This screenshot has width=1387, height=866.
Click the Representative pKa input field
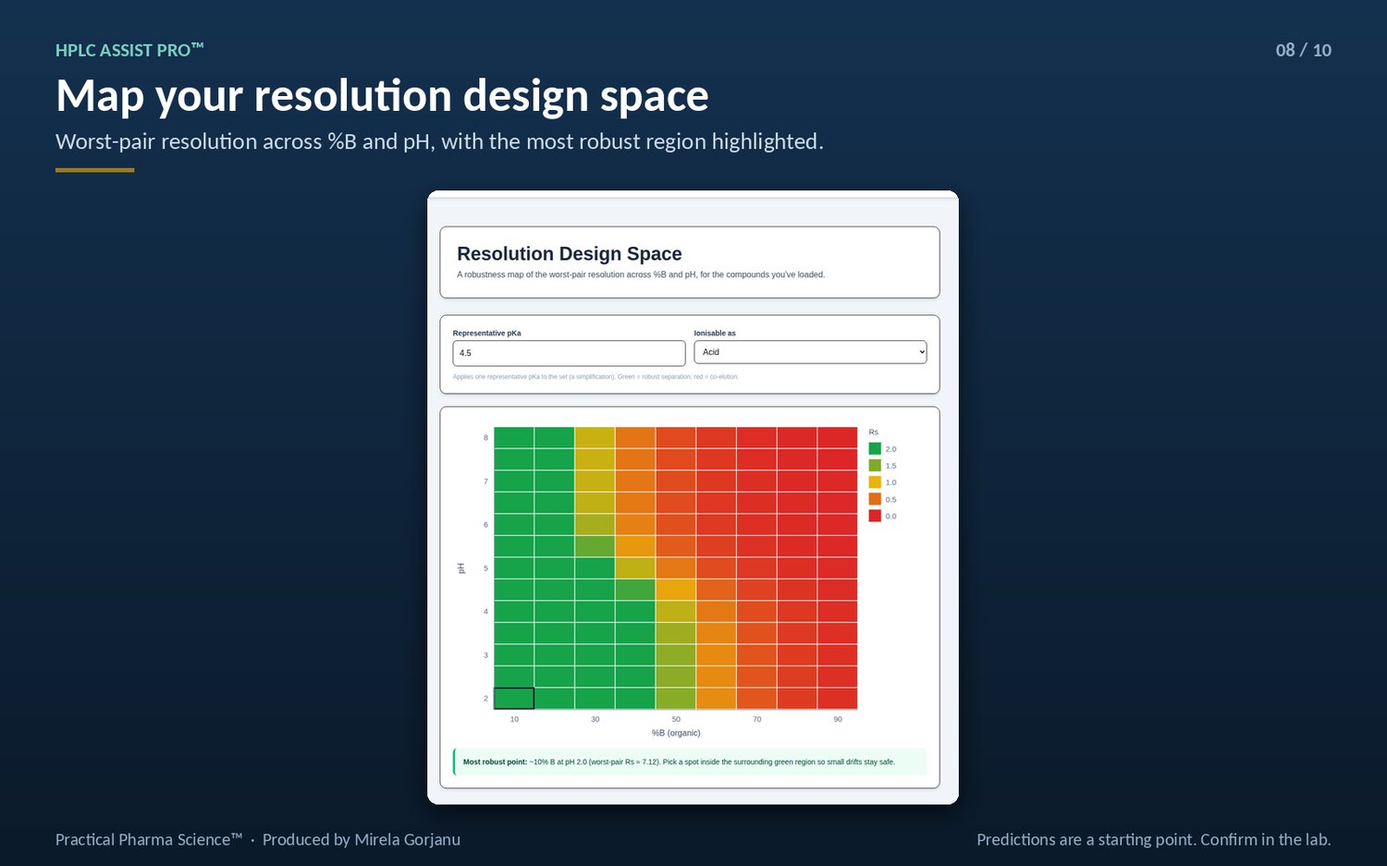pos(569,353)
